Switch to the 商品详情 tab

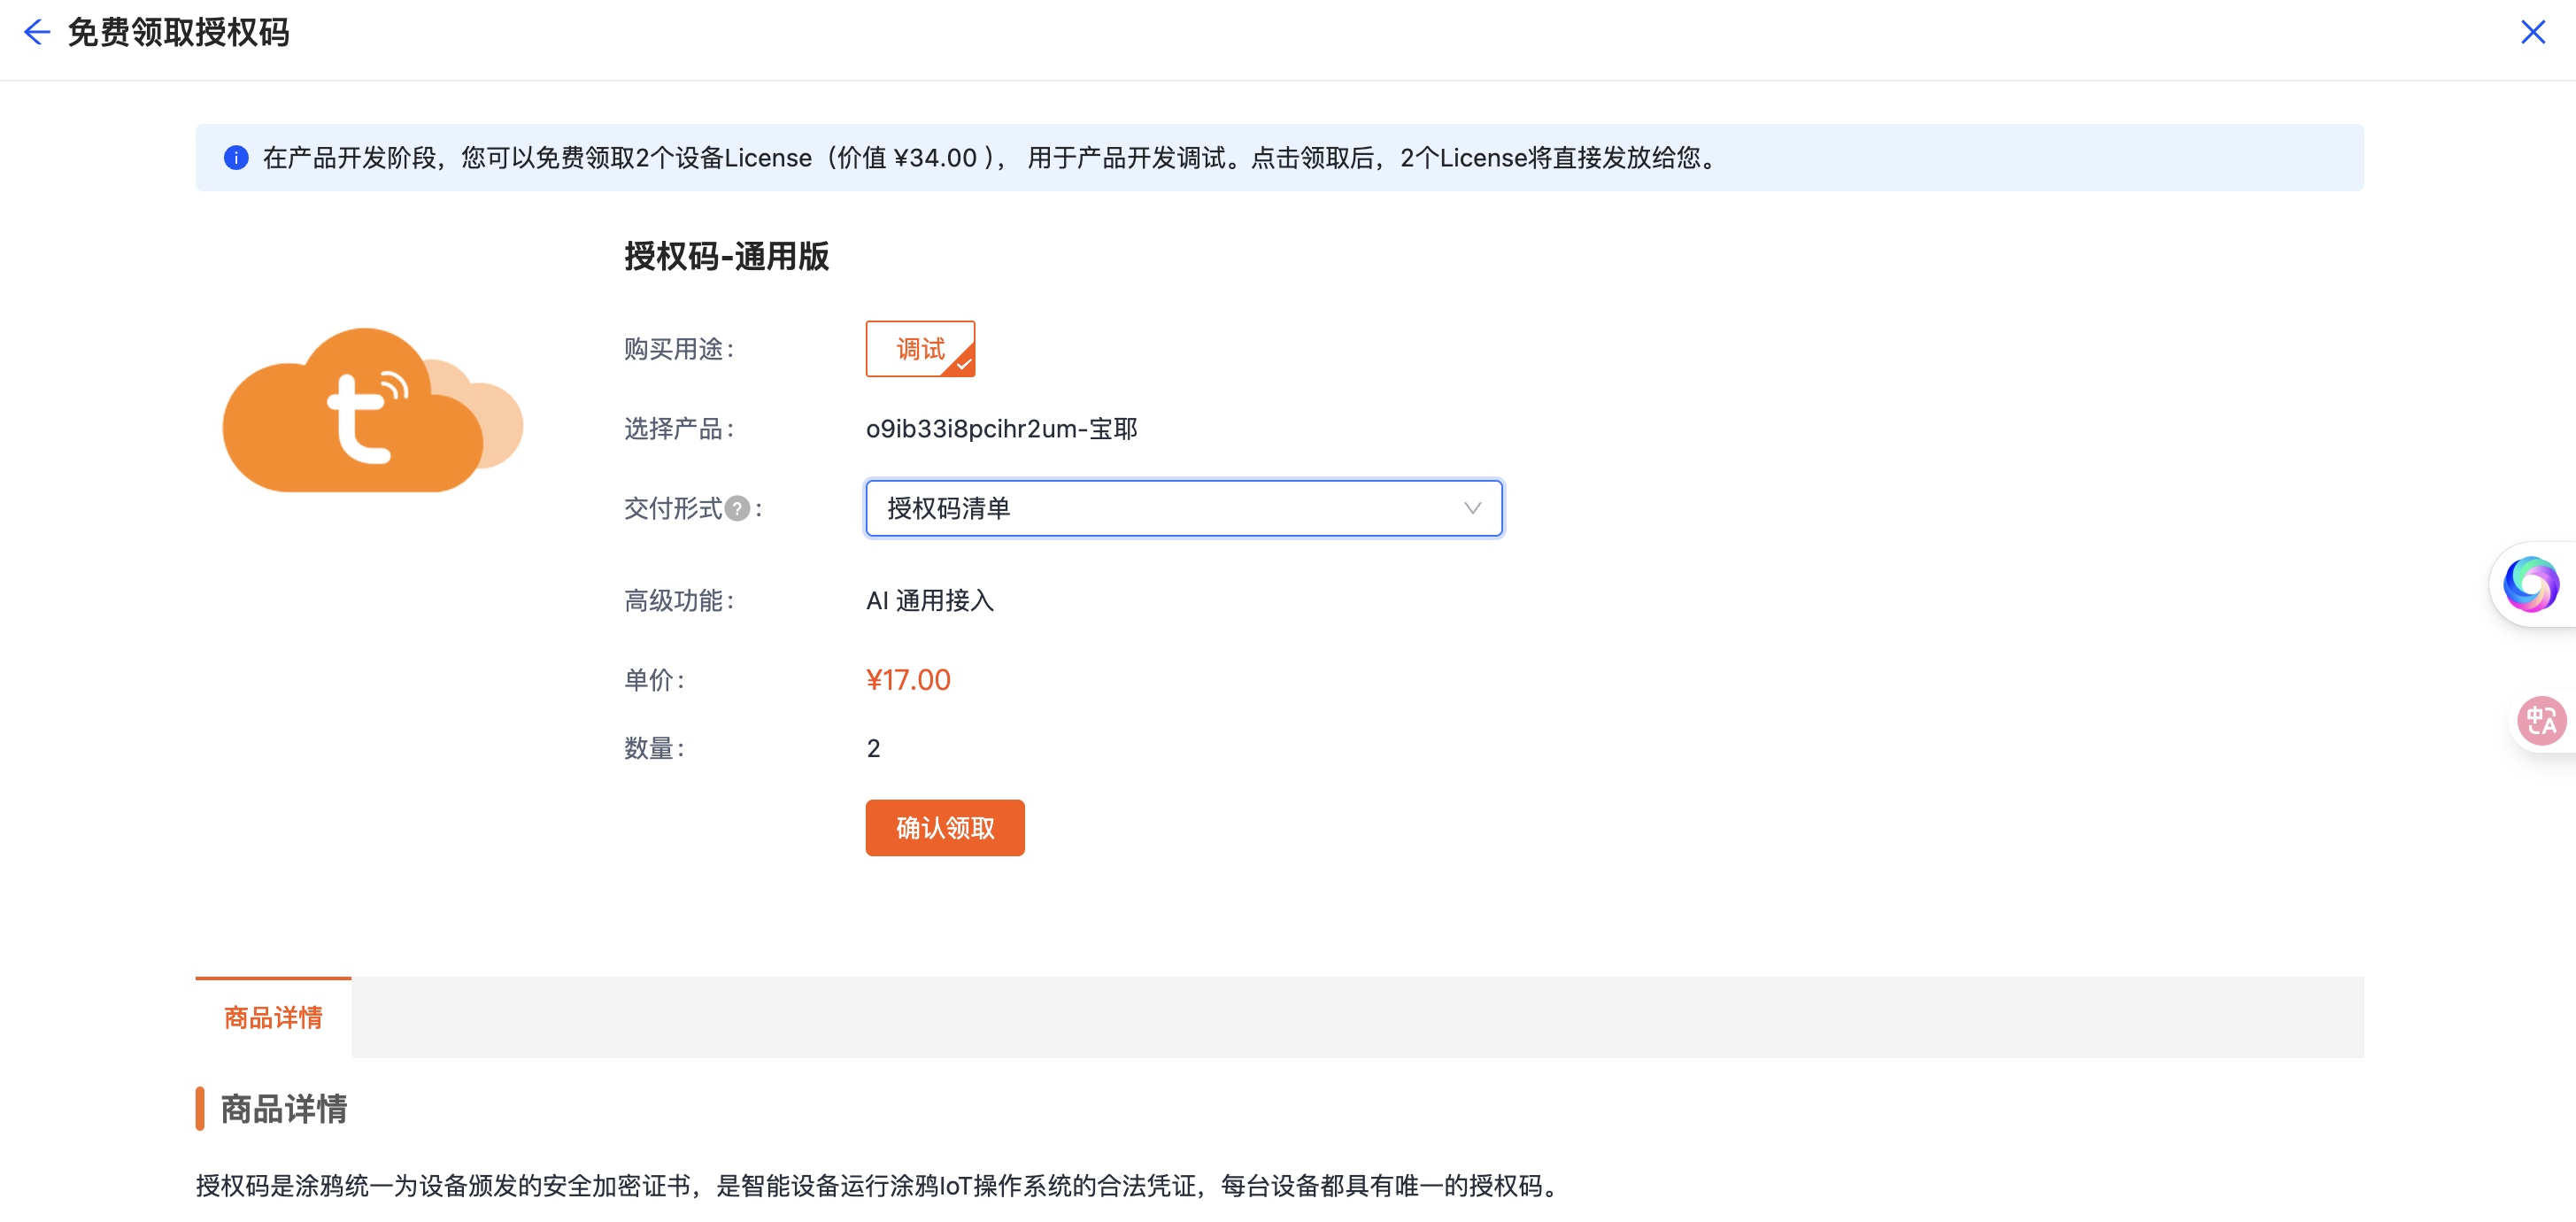click(273, 1017)
